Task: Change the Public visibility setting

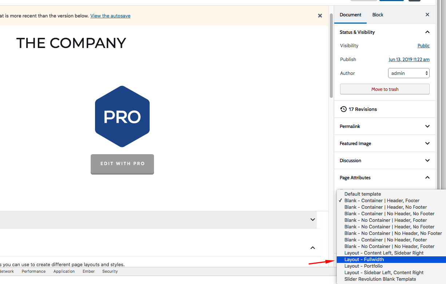Action: [x=423, y=46]
